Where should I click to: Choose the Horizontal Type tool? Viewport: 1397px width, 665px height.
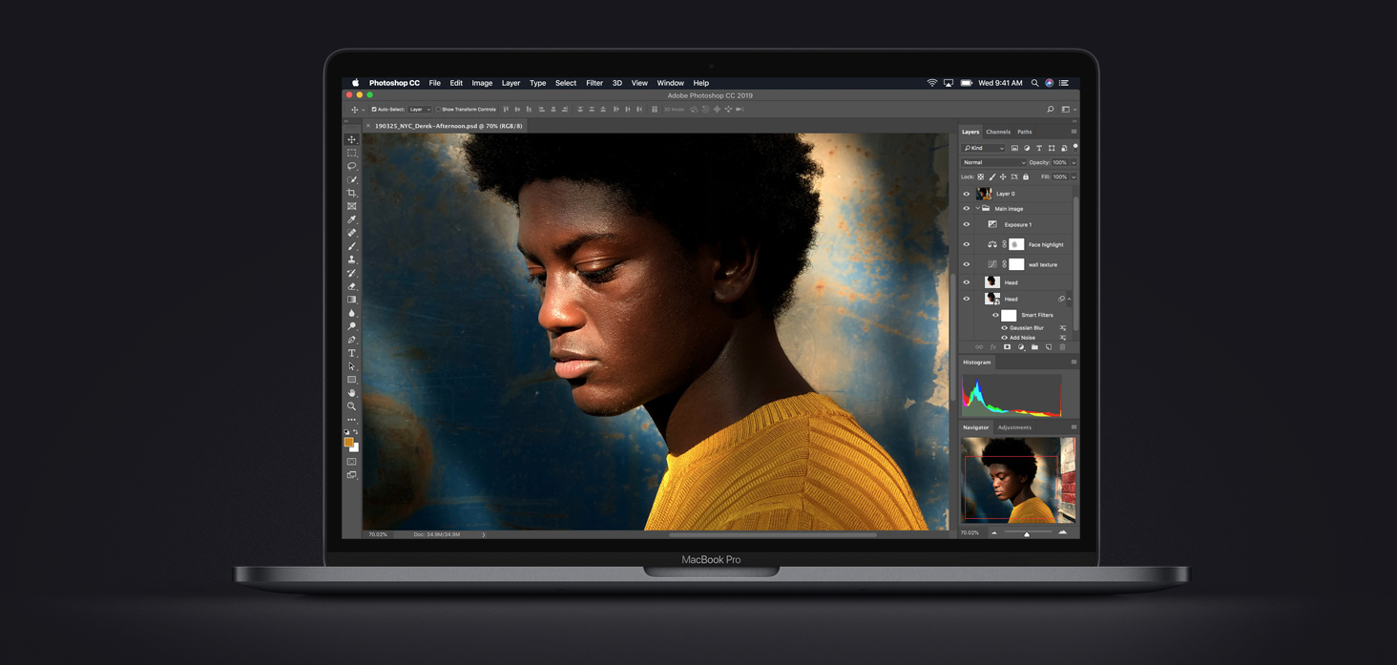coord(351,353)
